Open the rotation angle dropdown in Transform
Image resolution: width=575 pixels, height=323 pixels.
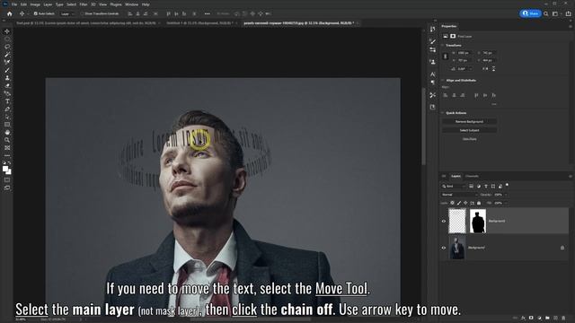click(x=471, y=68)
